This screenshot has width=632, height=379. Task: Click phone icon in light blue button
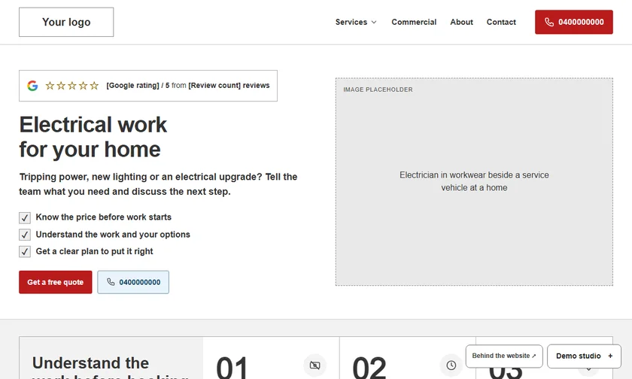(x=111, y=282)
